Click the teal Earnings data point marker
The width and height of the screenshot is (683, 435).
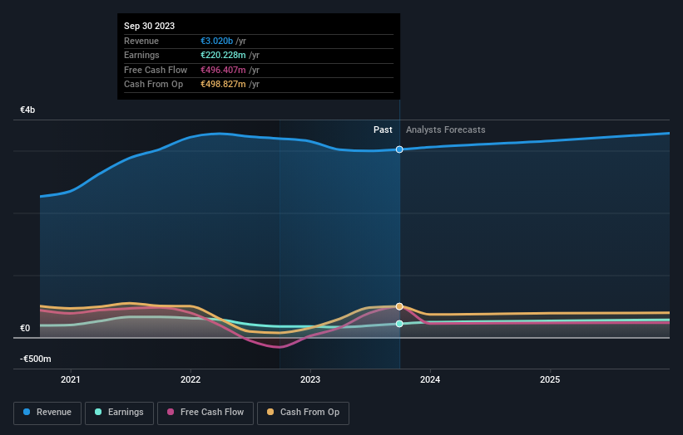[399, 324]
